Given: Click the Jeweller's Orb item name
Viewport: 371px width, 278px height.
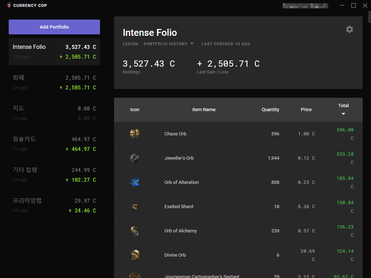Looking at the screenshot, I should click(179, 158).
